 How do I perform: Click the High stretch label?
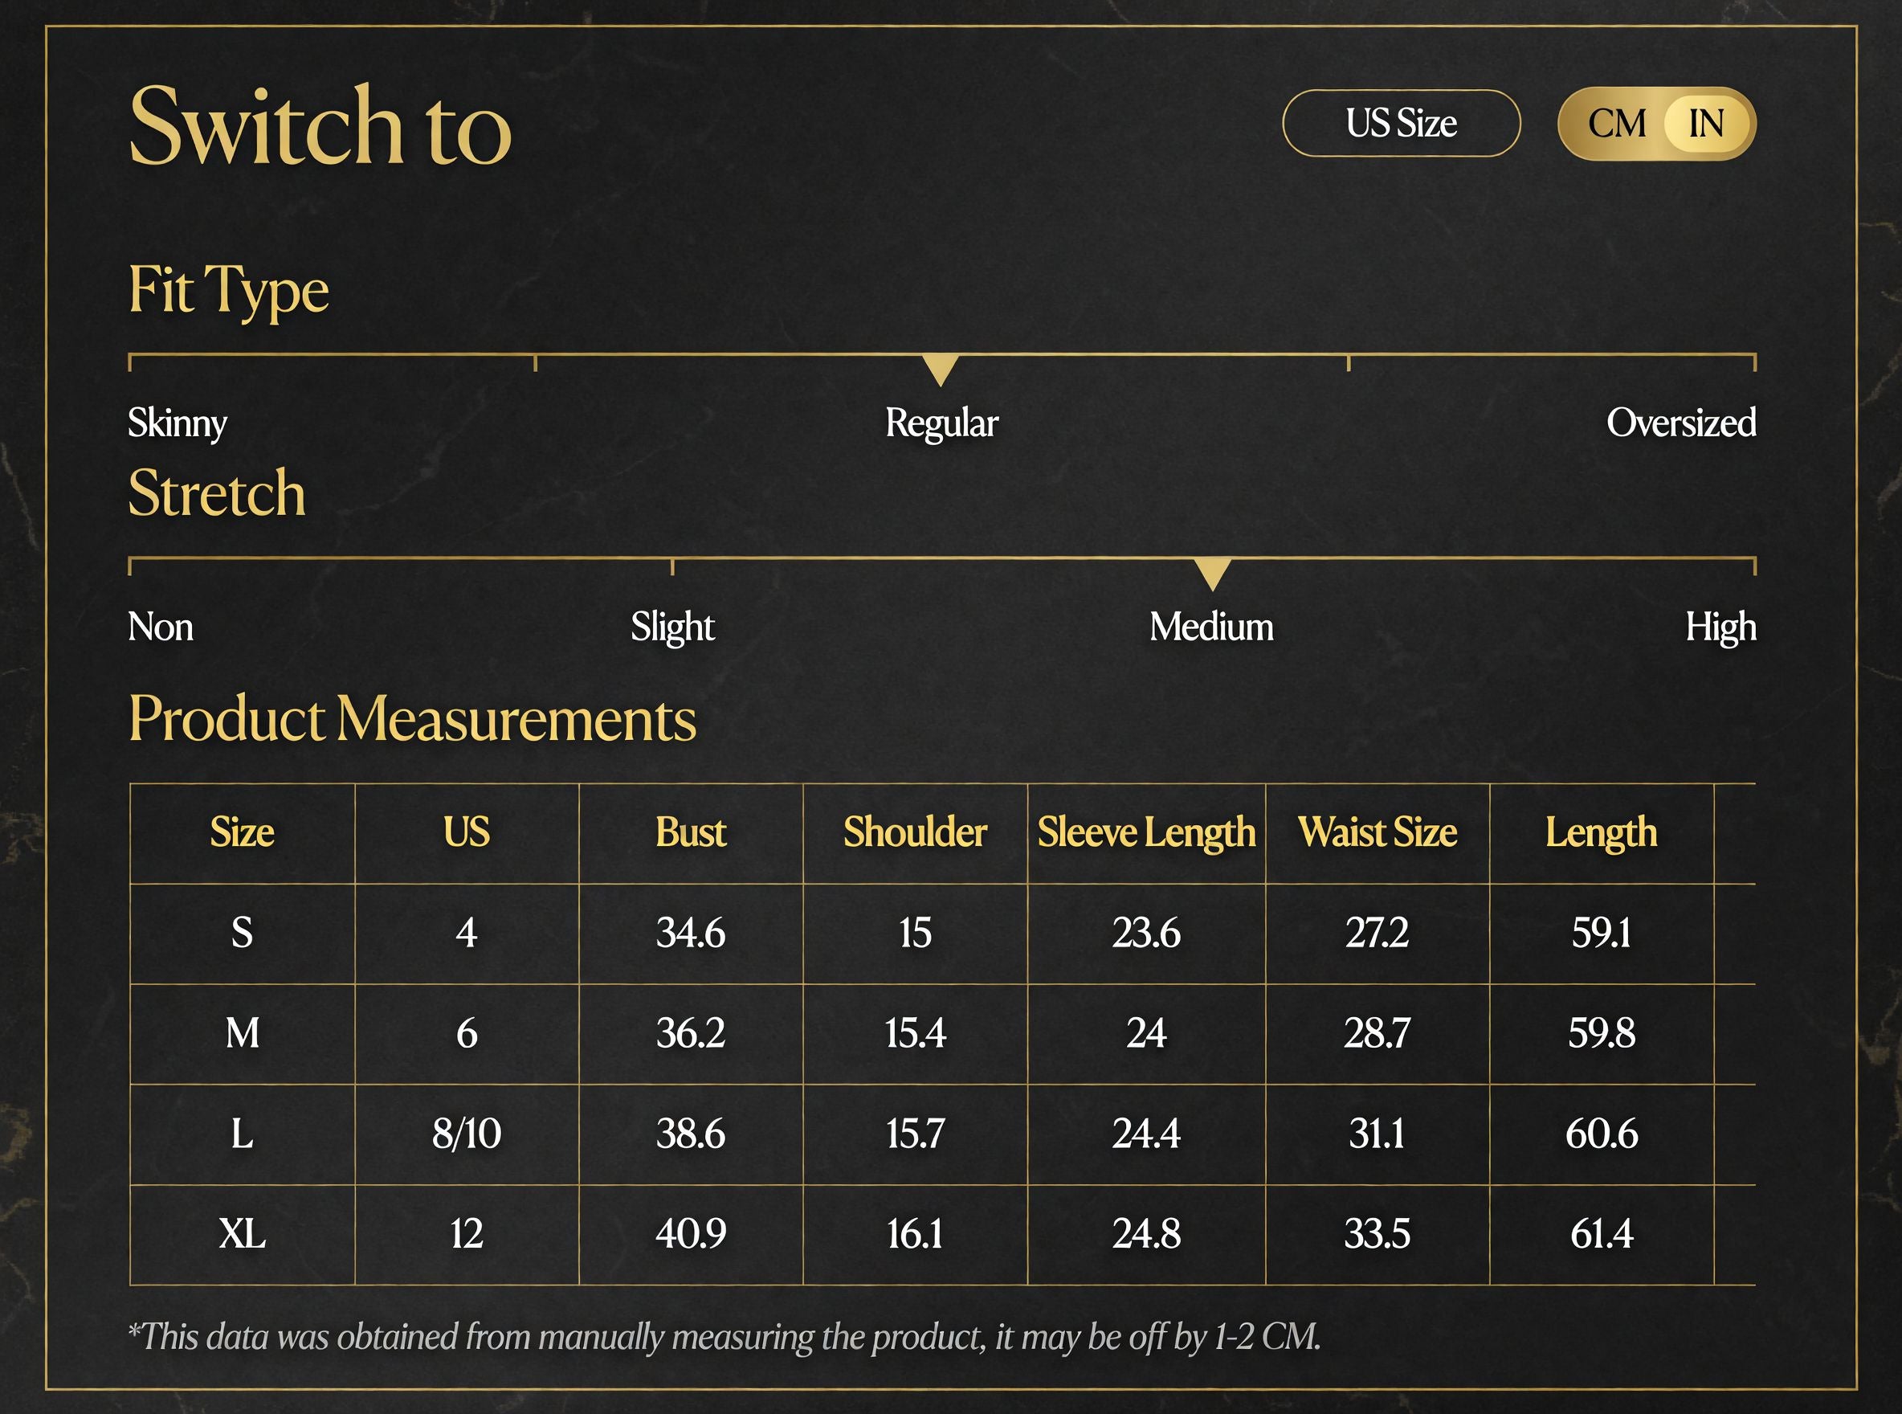(x=1720, y=627)
